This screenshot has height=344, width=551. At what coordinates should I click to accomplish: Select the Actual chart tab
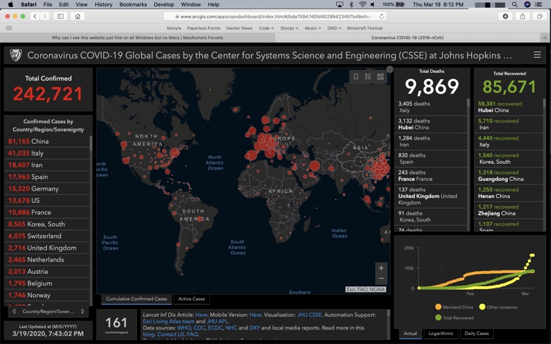[x=410, y=333]
